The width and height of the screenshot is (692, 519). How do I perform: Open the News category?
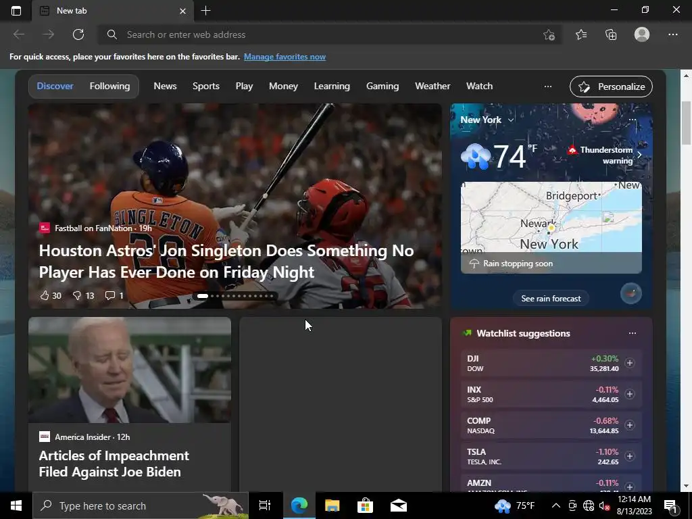pyautogui.click(x=165, y=86)
